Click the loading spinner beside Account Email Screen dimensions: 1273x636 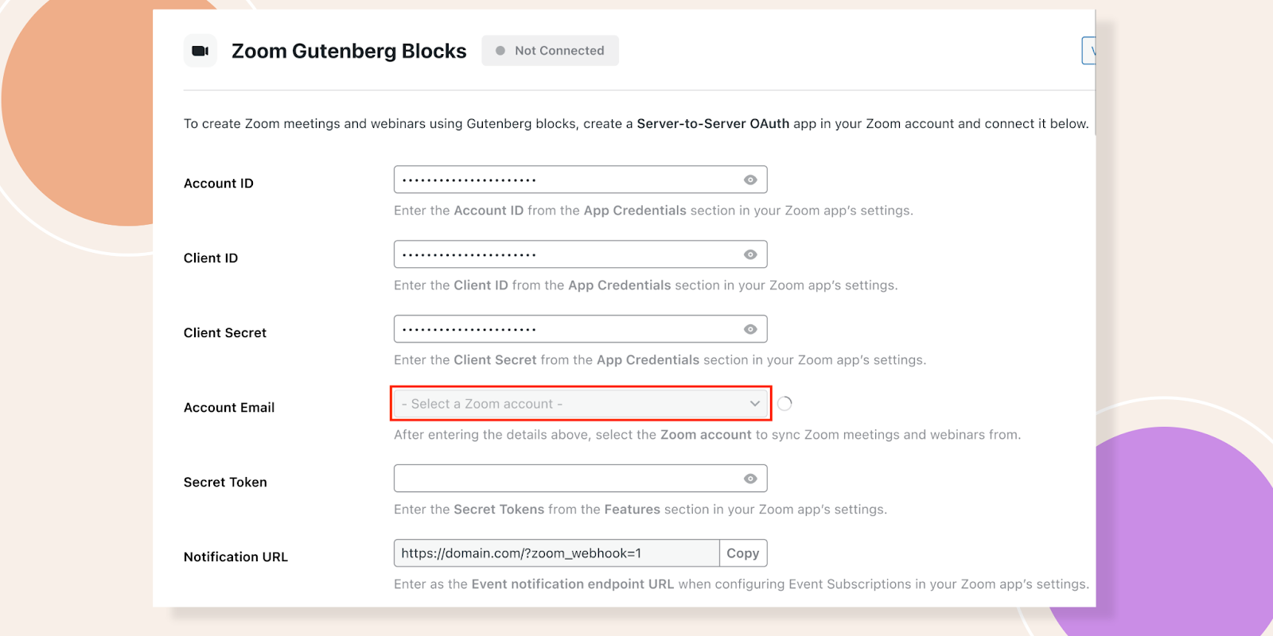[784, 404]
